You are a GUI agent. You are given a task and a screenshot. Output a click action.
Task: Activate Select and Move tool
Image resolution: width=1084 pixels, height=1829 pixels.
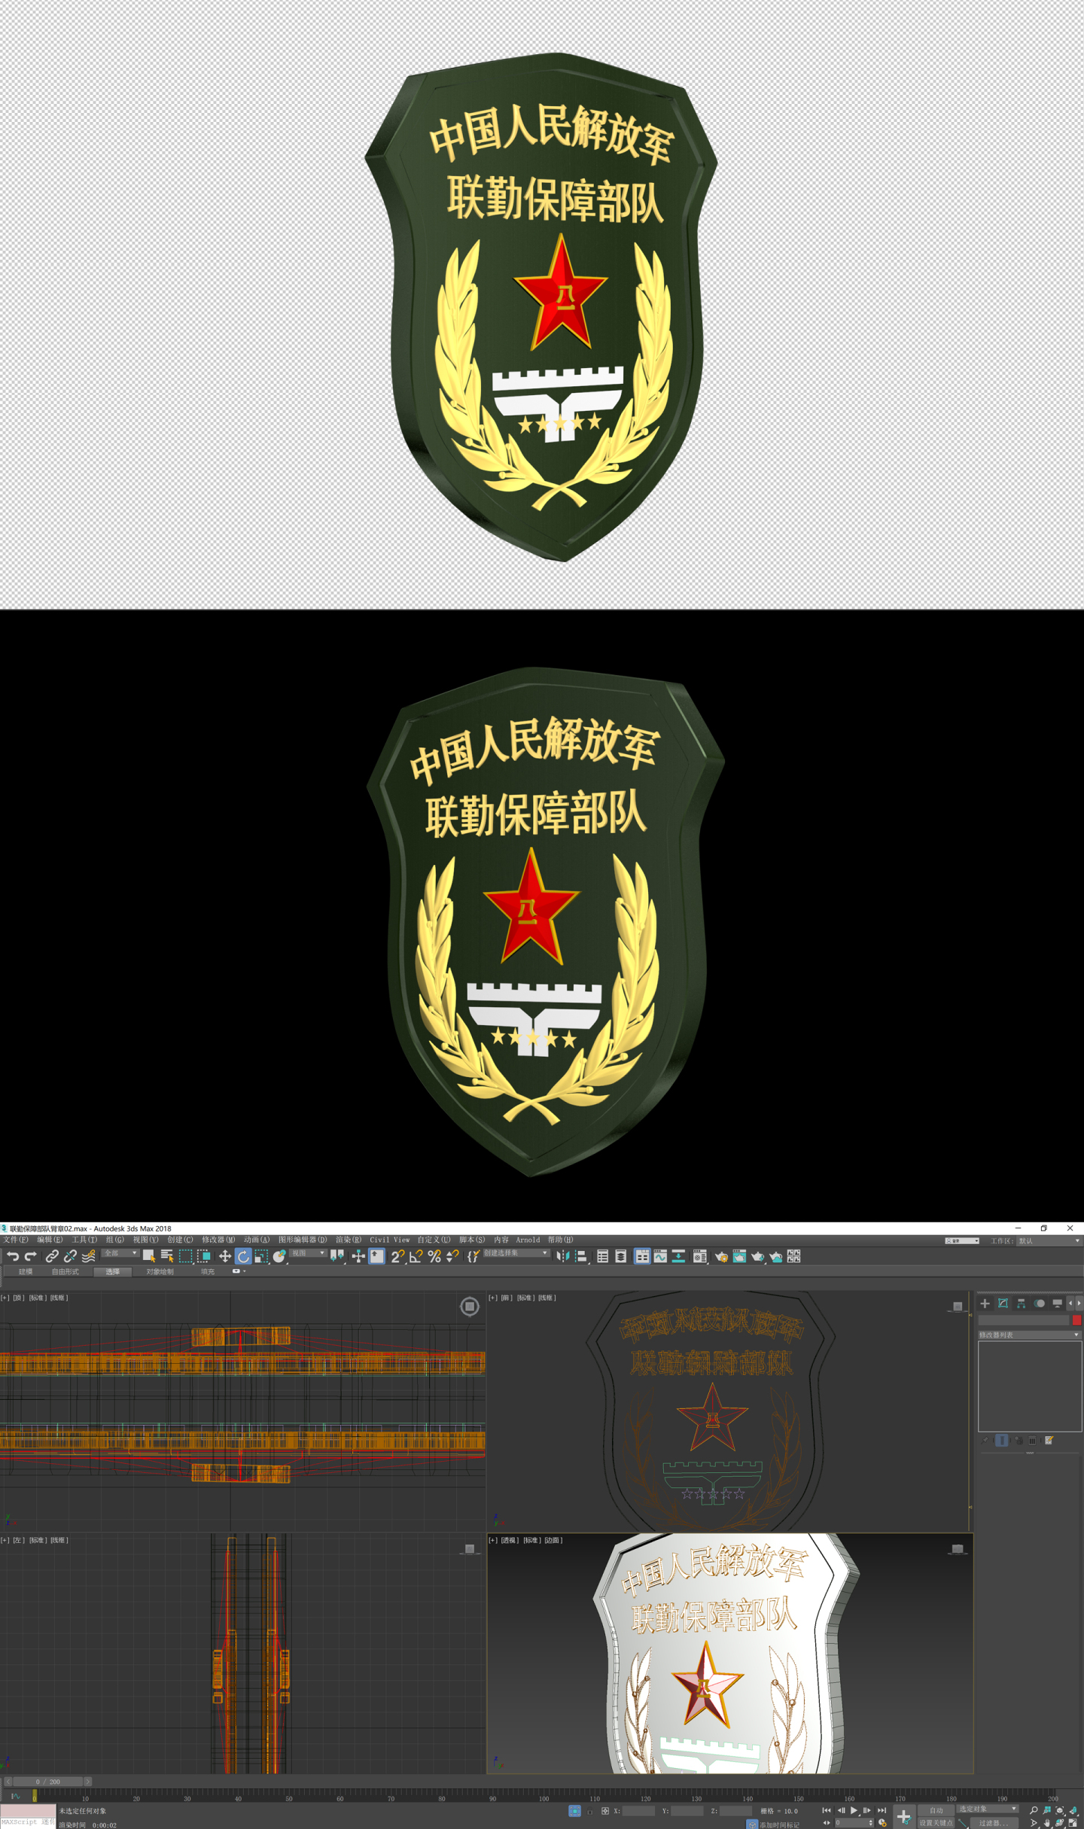pos(224,1256)
